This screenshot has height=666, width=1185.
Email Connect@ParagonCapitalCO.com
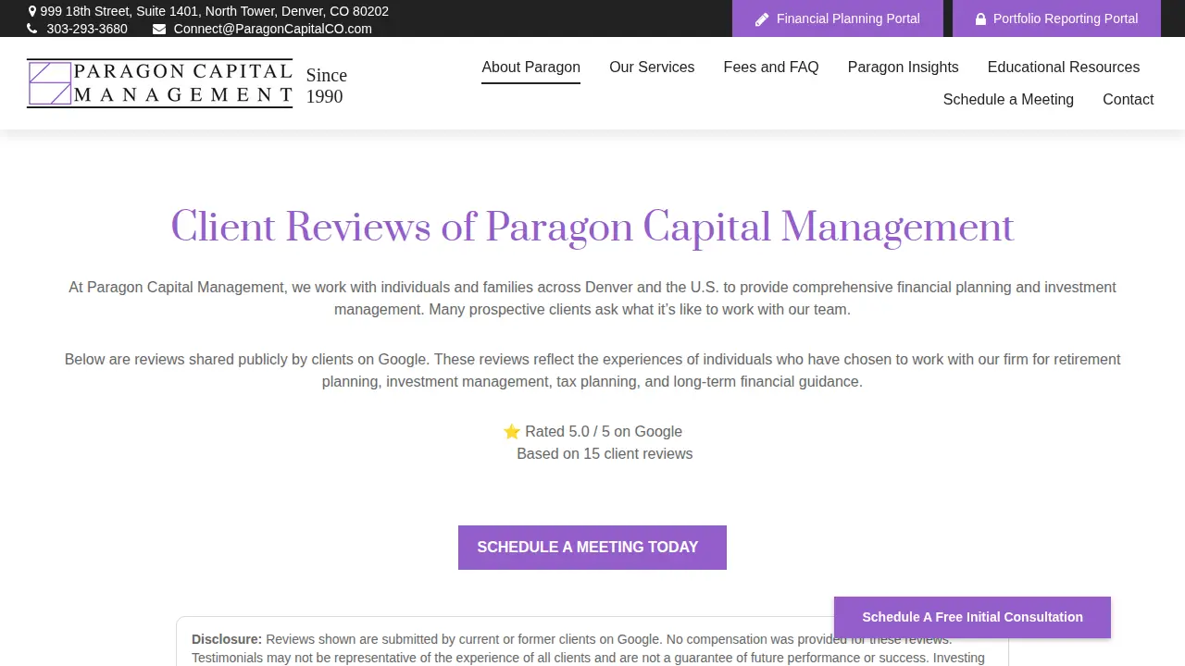[x=273, y=29]
